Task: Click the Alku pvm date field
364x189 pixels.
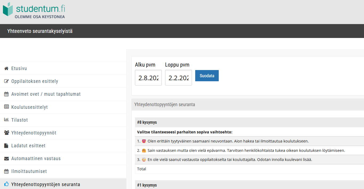Action: coord(148,78)
